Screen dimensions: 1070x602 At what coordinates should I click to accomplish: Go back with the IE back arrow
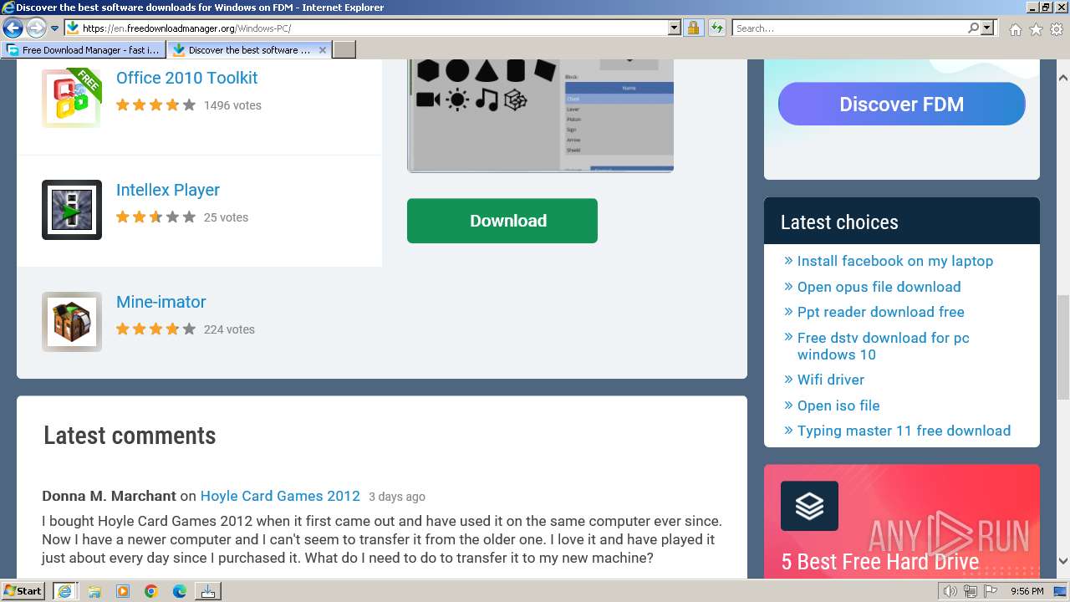(13, 28)
